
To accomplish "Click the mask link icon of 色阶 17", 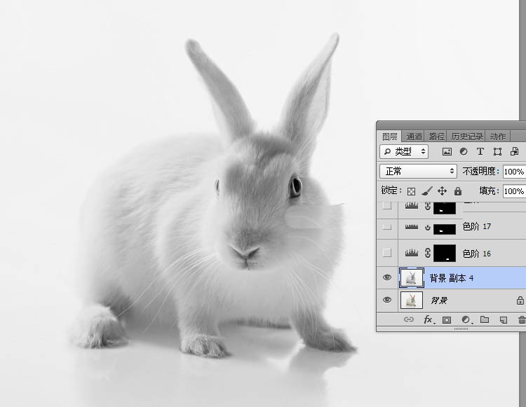I will [427, 228].
